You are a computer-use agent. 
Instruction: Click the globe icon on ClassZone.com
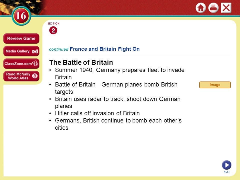[x=35, y=63]
